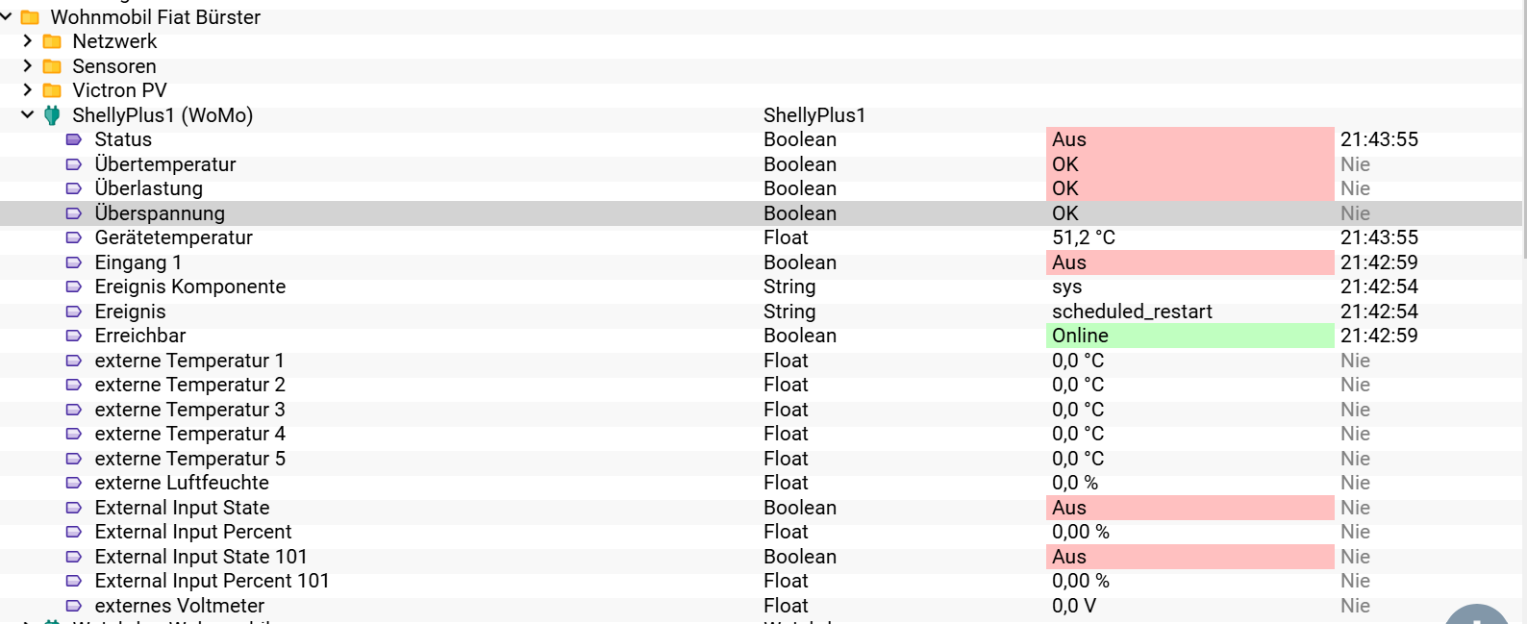Select the Ereignis Komponente variable

(x=189, y=287)
